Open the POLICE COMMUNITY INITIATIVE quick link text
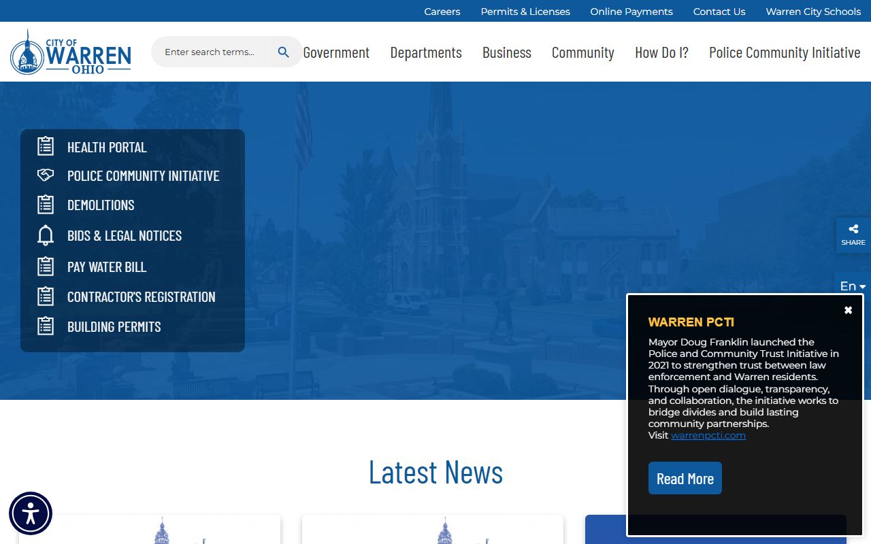This screenshot has height=544, width=871. (x=144, y=175)
